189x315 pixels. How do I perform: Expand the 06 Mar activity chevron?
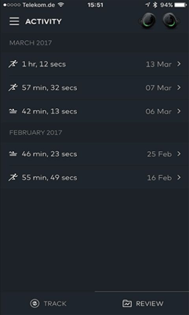click(x=179, y=111)
